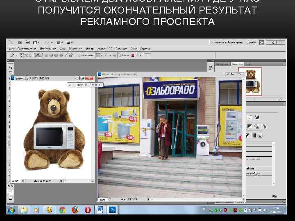Open the Справка menu

145,49
